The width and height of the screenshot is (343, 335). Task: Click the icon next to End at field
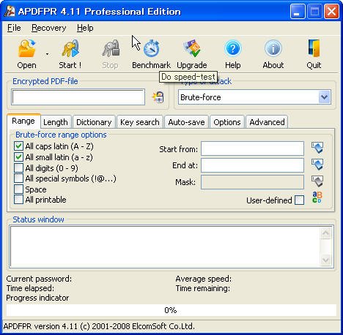pyautogui.click(x=317, y=165)
